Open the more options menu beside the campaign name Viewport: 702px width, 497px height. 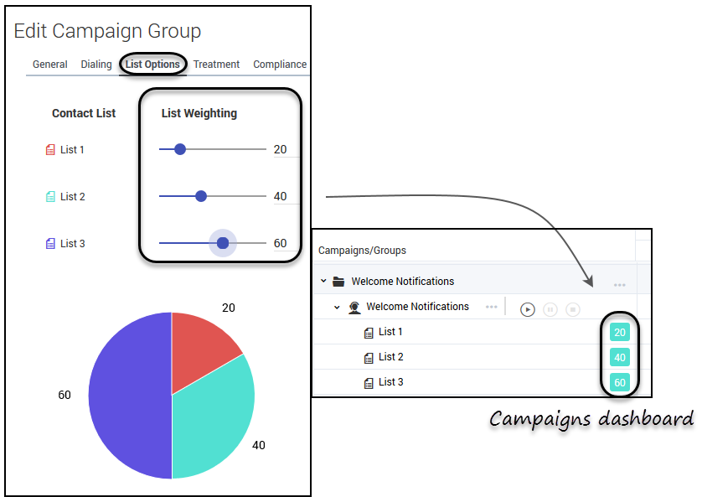(491, 308)
